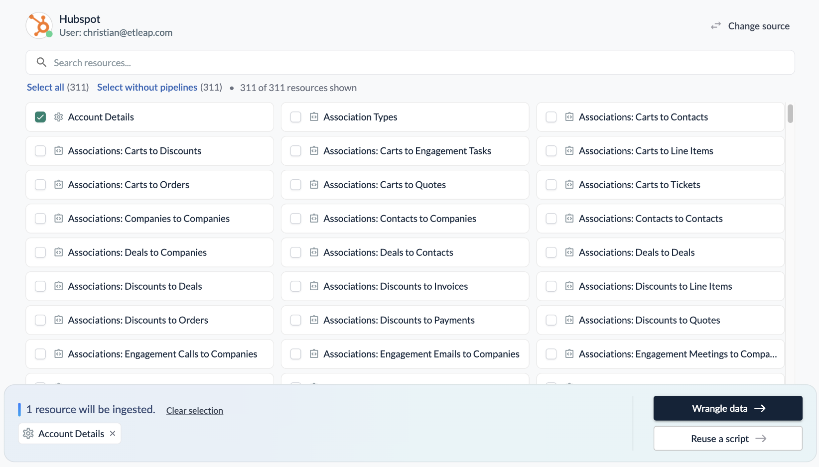The height and width of the screenshot is (467, 819).
Task: Click the Reuse a script button
Action: pyautogui.click(x=728, y=439)
